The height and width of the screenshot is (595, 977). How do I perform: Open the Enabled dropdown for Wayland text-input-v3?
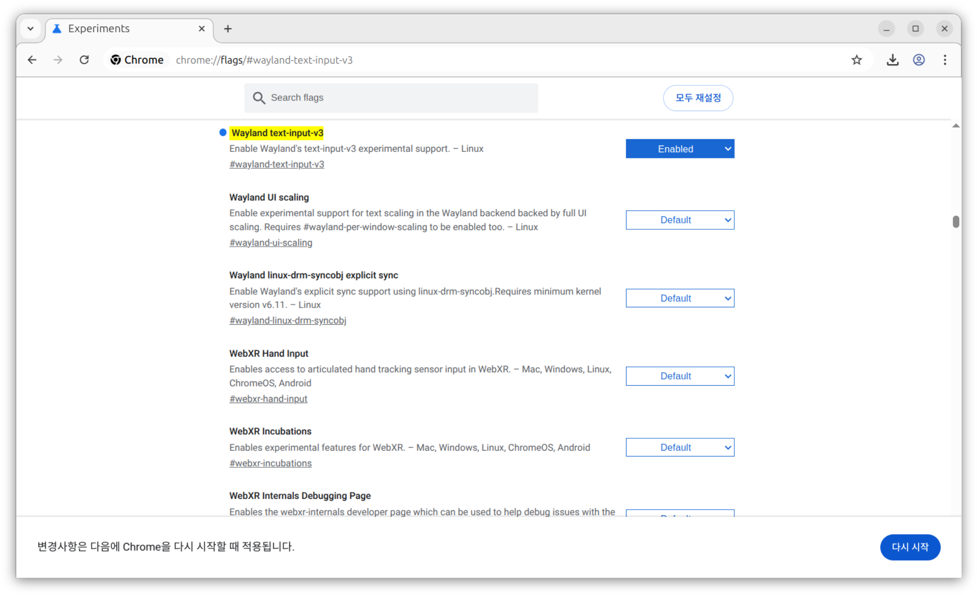pyautogui.click(x=680, y=149)
